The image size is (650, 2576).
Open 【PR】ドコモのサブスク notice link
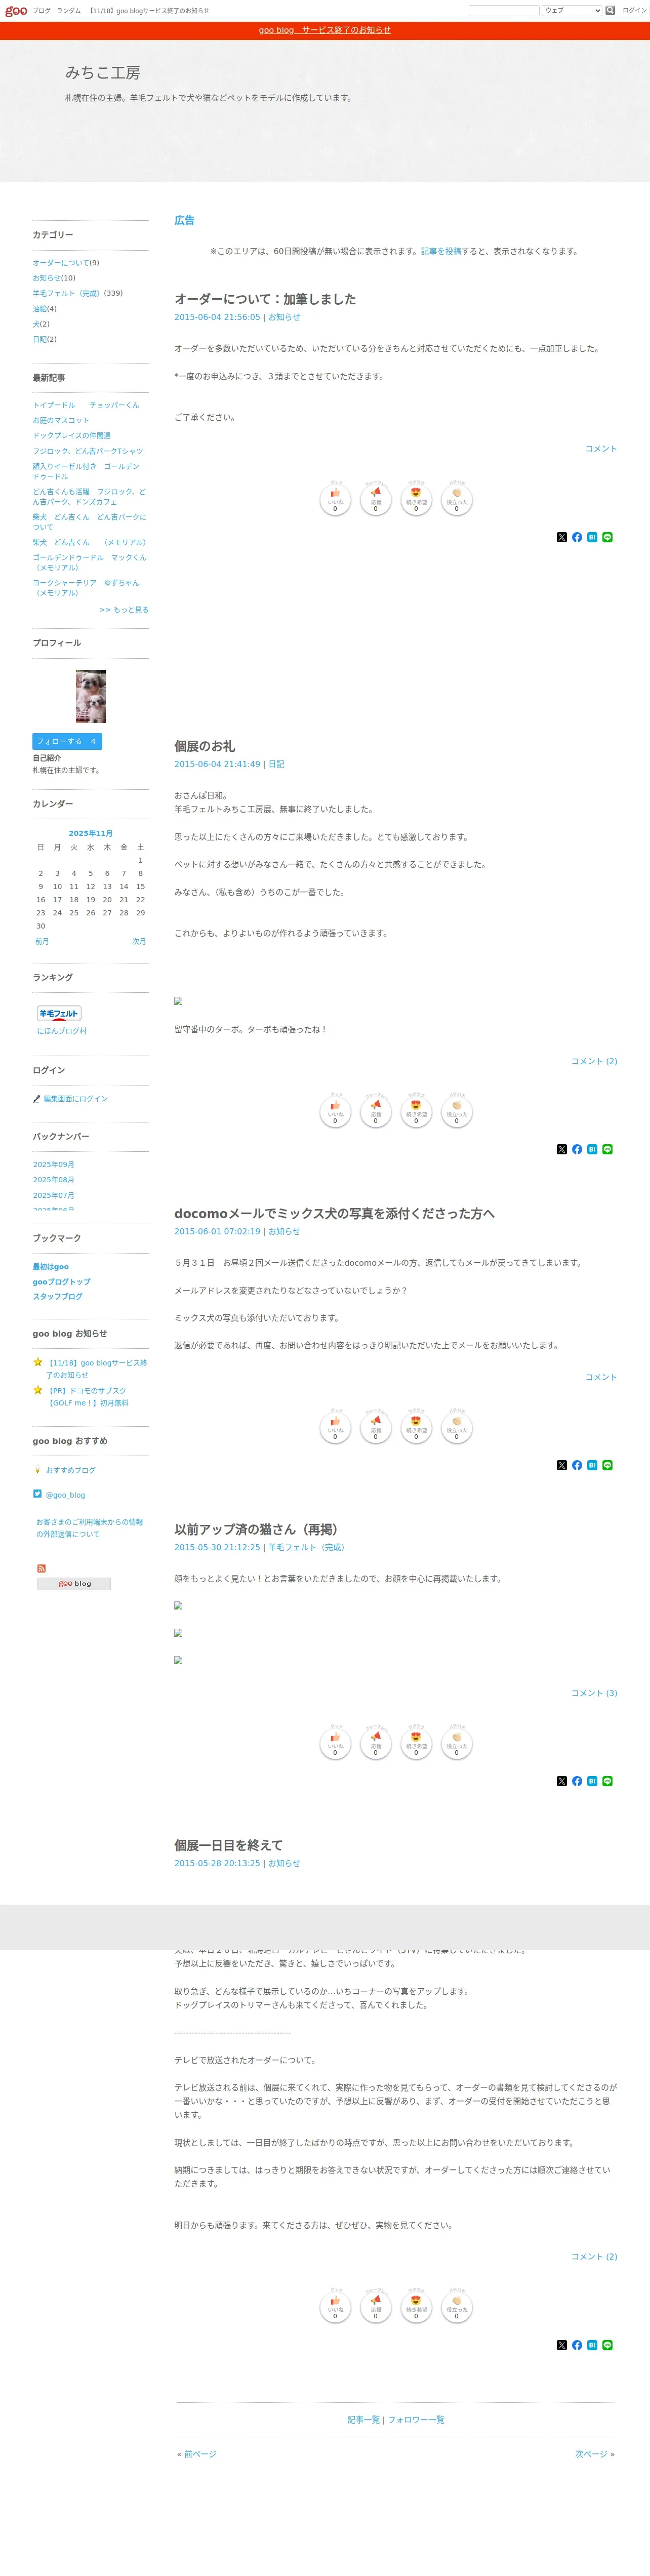pos(88,1397)
